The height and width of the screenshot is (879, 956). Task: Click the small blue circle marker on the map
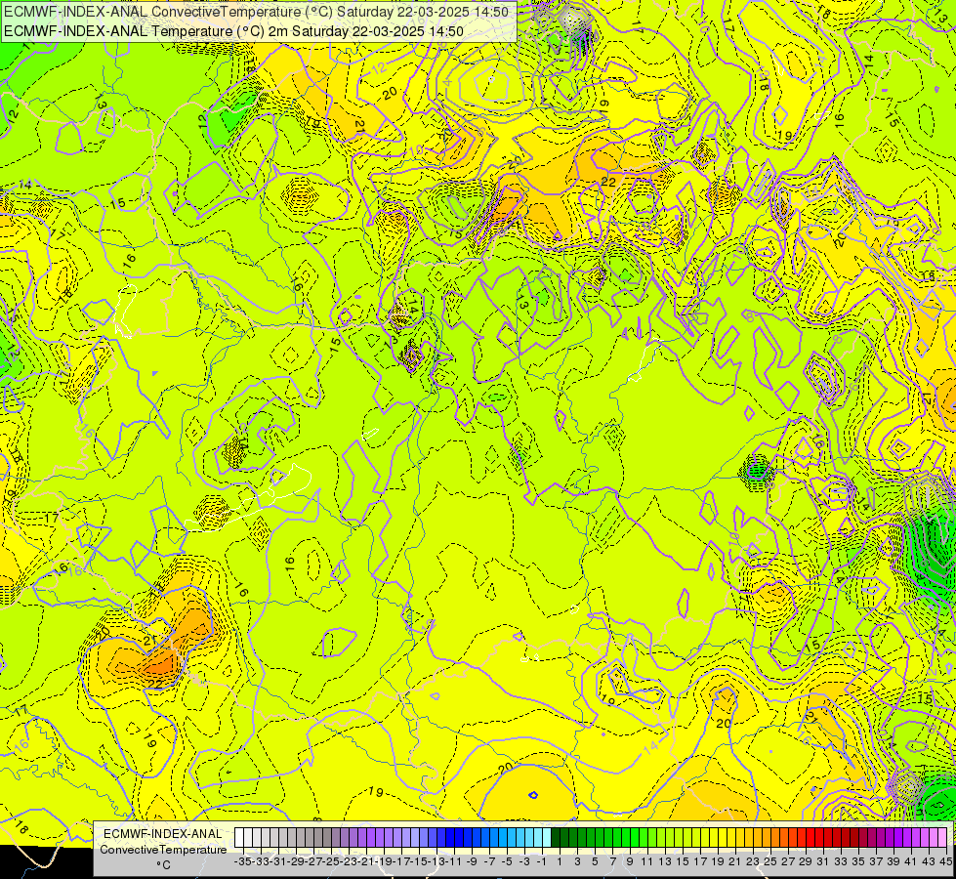click(533, 795)
